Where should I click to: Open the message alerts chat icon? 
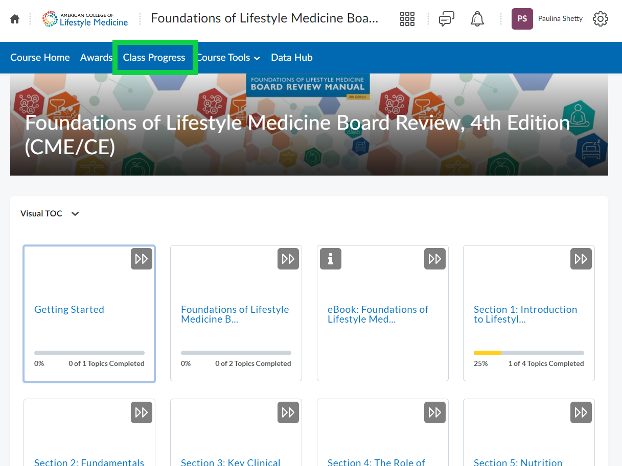pyautogui.click(x=447, y=19)
